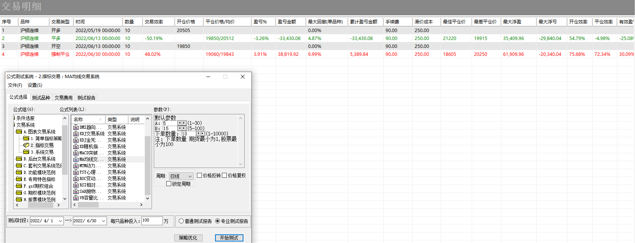The image size is (635, 243).
Task: Select the KD随机指 formula icon
Action: [x=76, y=146]
